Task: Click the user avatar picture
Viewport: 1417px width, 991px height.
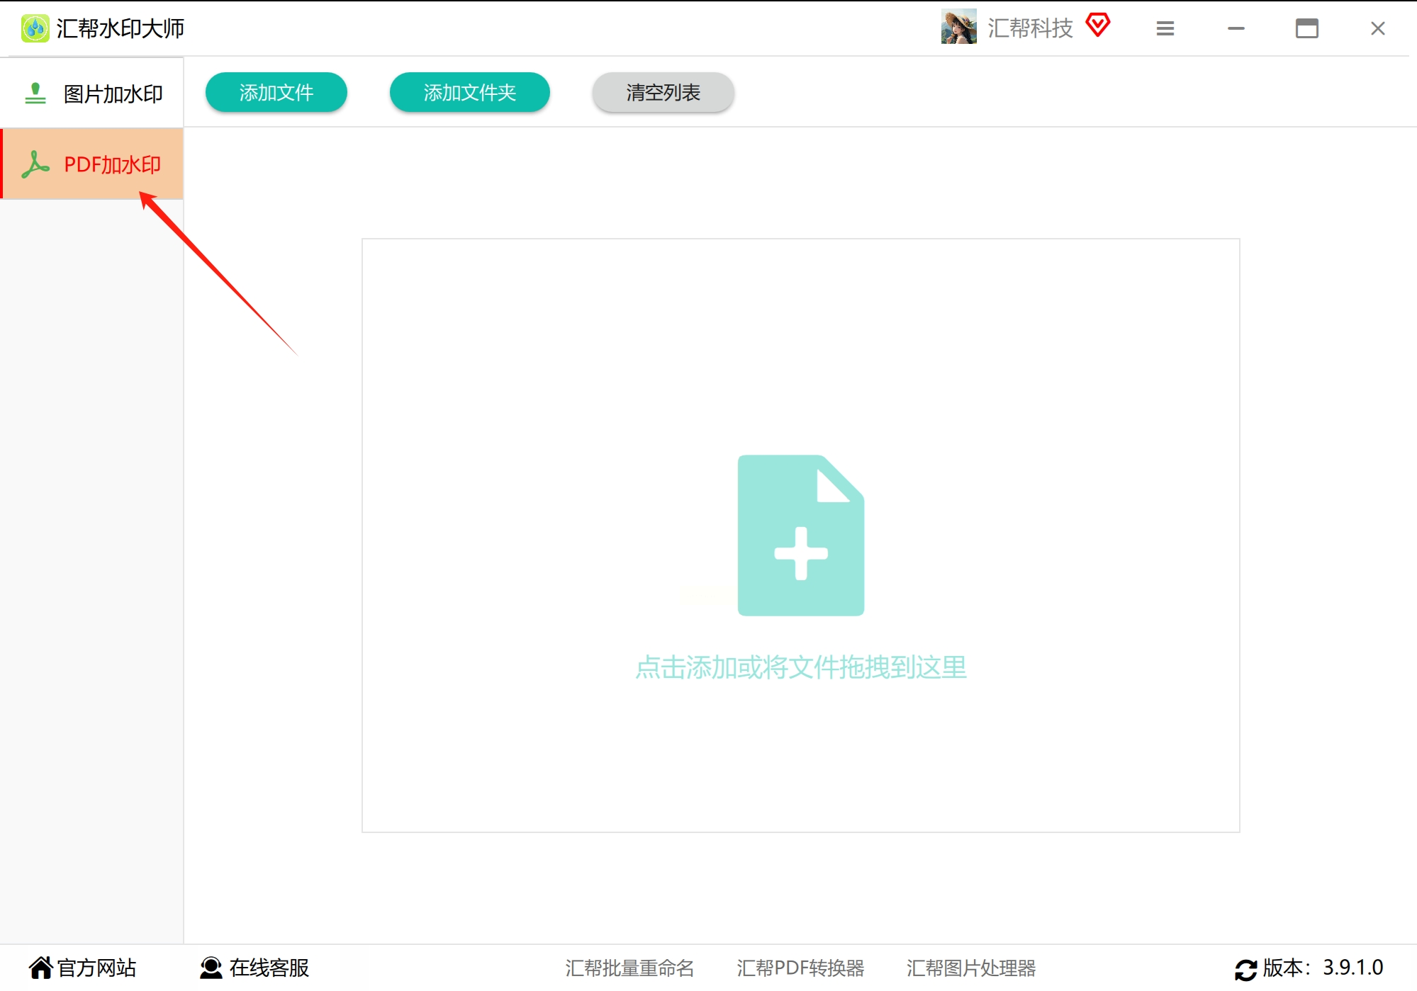Action: click(x=958, y=27)
